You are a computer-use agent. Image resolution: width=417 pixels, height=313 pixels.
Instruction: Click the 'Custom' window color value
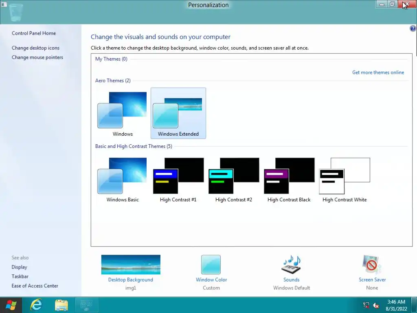(211, 288)
